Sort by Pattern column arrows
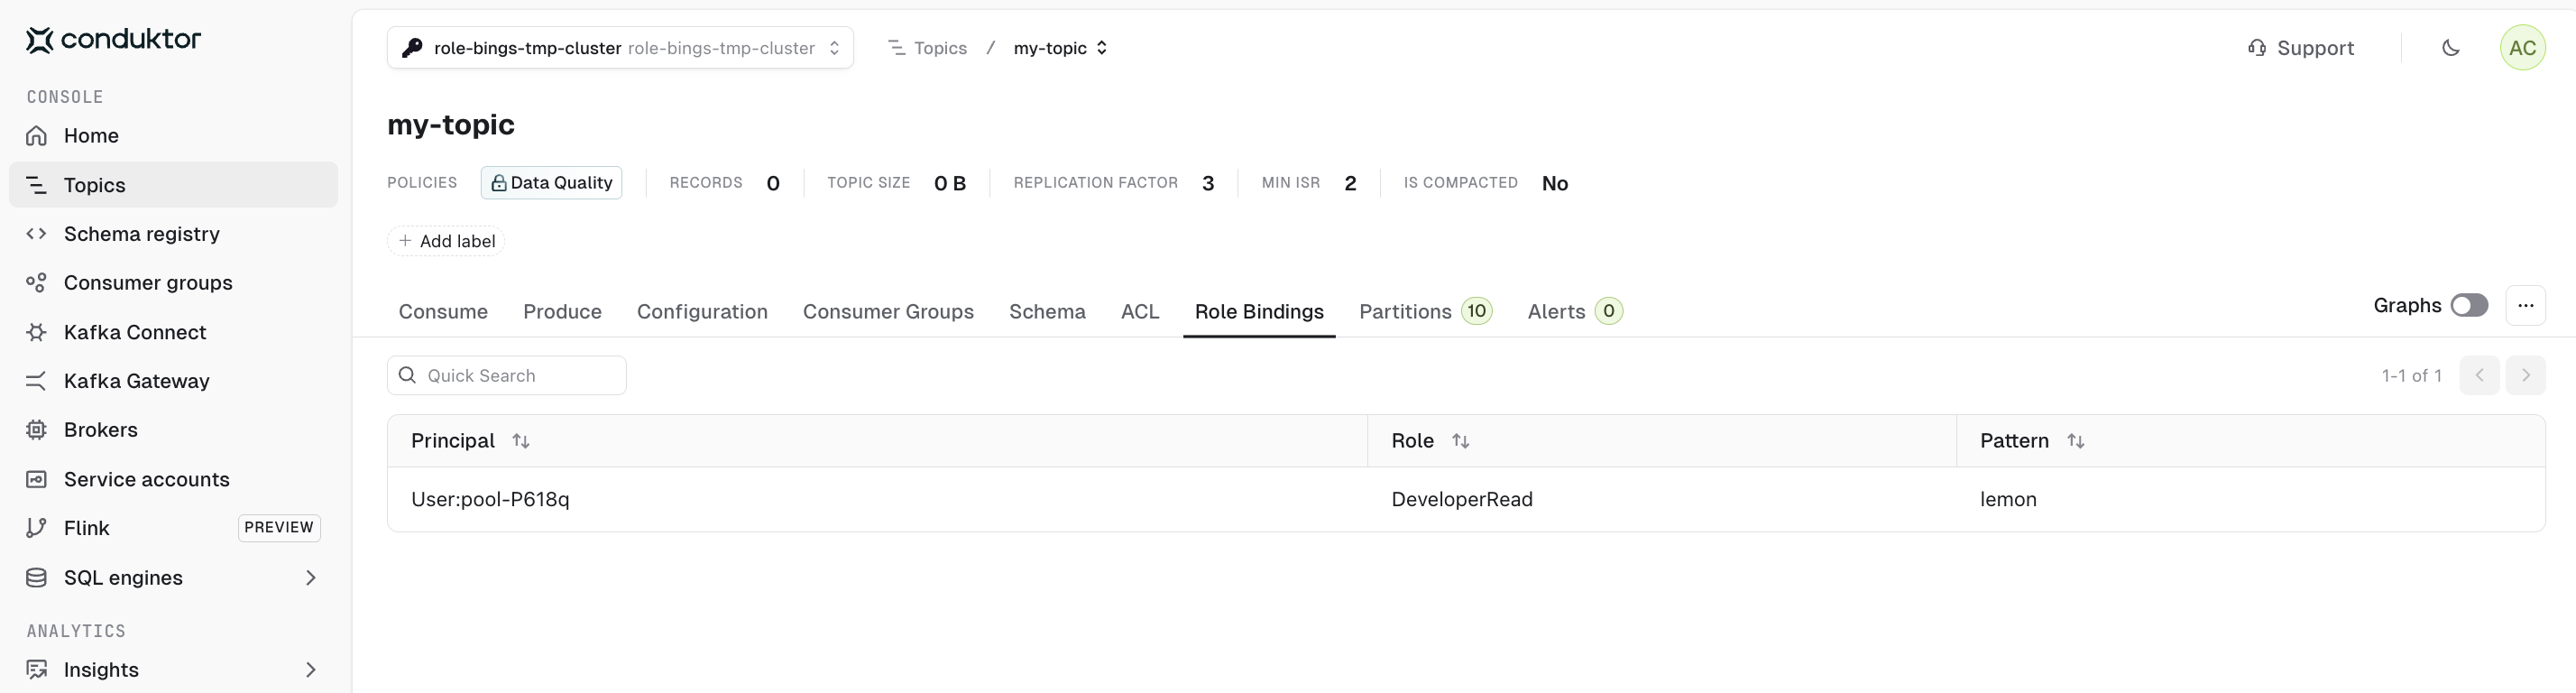Screen dimensions: 2576x693 (2076, 441)
